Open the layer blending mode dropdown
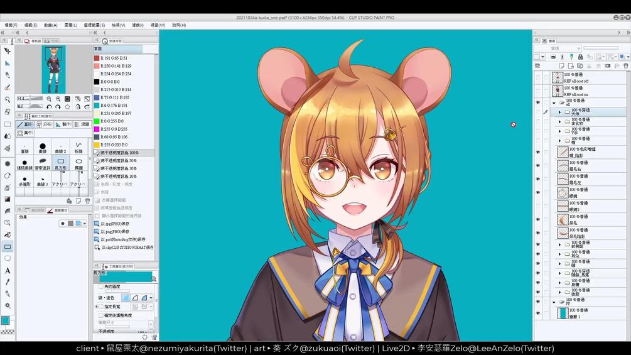 (x=558, y=48)
